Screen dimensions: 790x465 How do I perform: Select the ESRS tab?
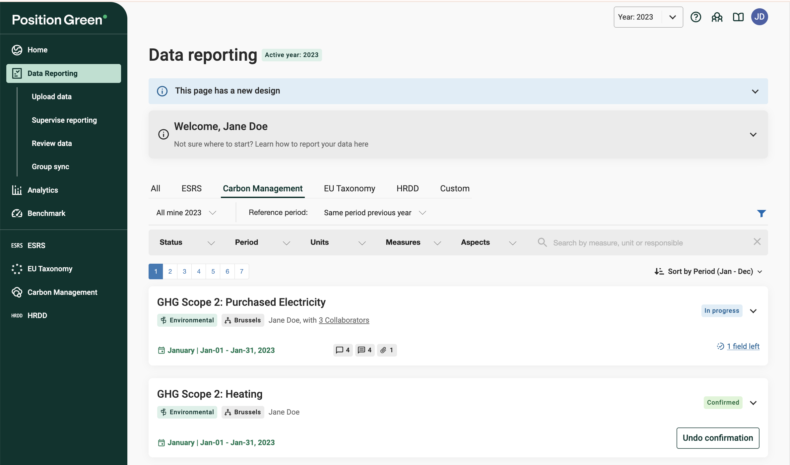pyautogui.click(x=191, y=188)
